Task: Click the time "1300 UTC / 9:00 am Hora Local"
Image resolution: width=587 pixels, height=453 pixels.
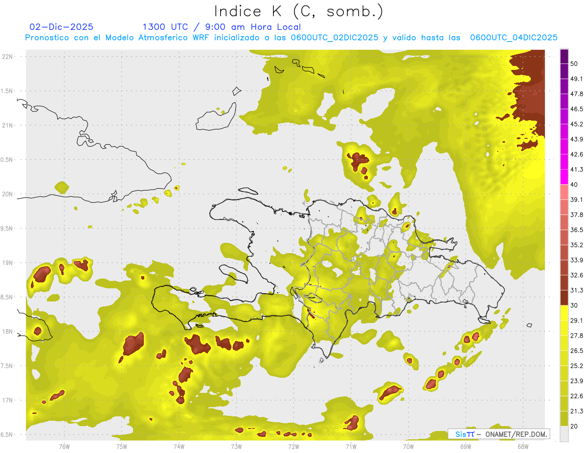Action: pos(222,27)
